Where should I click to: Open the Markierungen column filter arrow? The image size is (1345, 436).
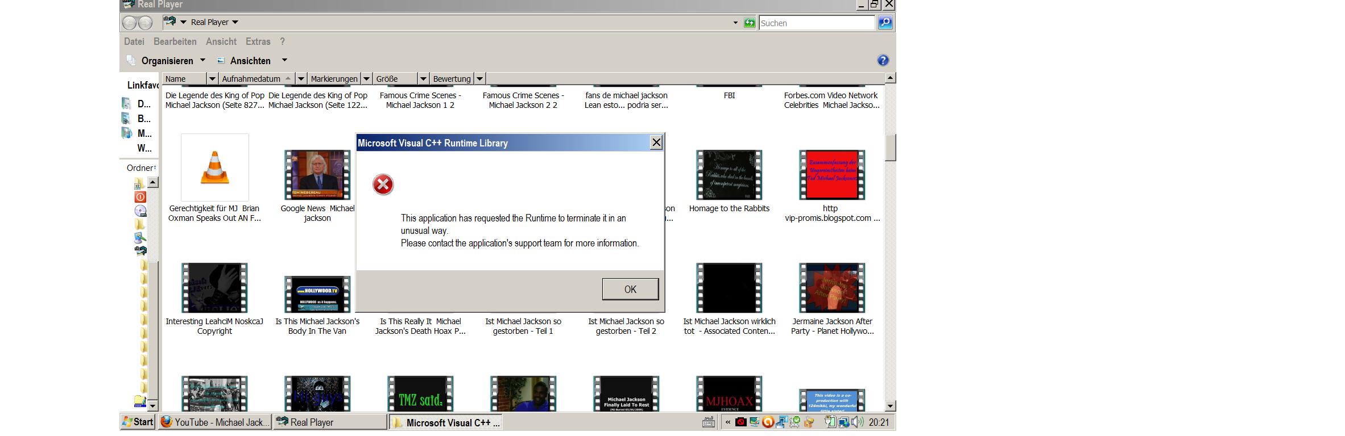pos(367,79)
